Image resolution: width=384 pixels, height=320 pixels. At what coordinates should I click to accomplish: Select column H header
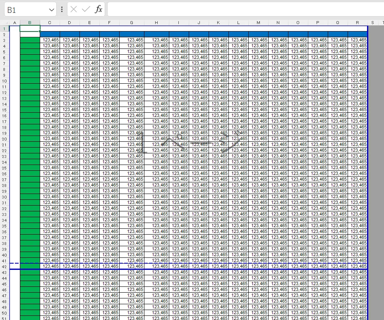coord(156,23)
